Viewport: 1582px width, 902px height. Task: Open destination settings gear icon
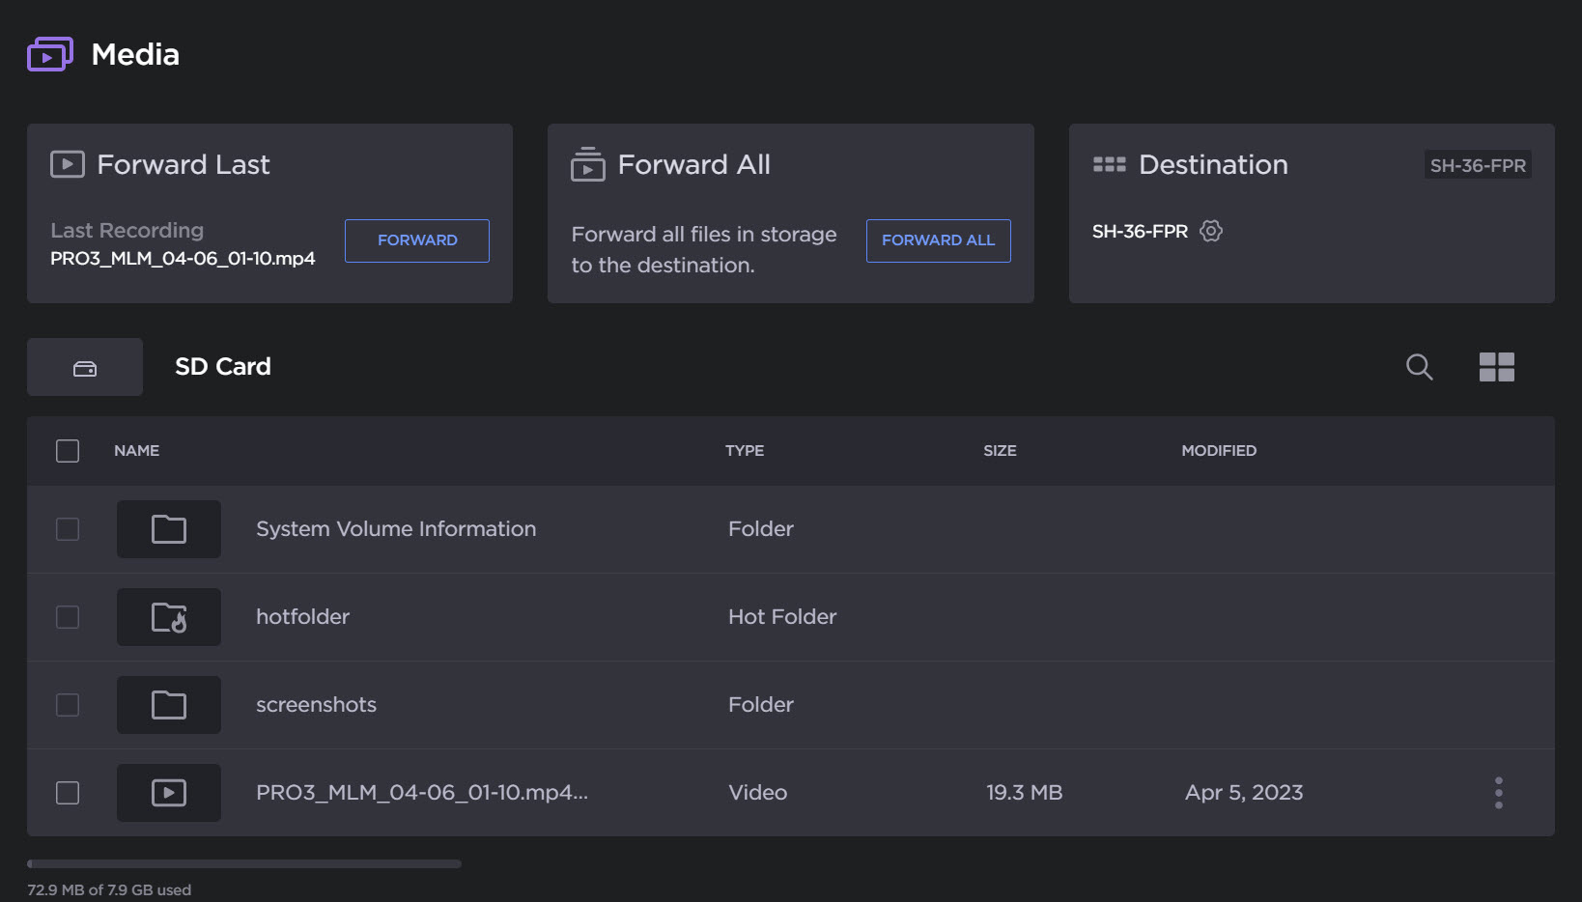click(1211, 231)
